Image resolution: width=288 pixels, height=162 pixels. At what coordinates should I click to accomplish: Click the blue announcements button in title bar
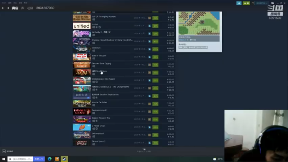[x=239, y=3]
